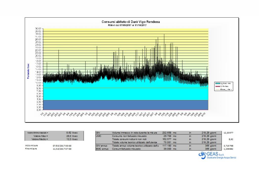Image resolution: width=259 pixels, height=175 pixels.
Task: Select the '162.577' volume value
Action: [167, 139]
